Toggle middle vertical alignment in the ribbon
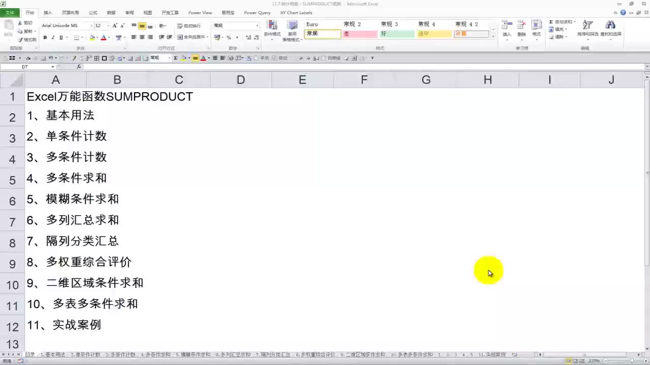The width and height of the screenshot is (650, 365). (x=142, y=26)
